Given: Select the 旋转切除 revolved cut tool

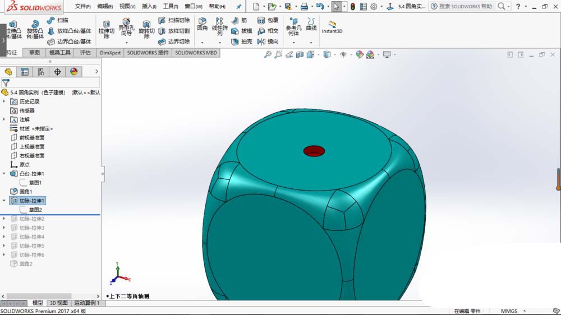Looking at the screenshot, I should tap(146, 30).
